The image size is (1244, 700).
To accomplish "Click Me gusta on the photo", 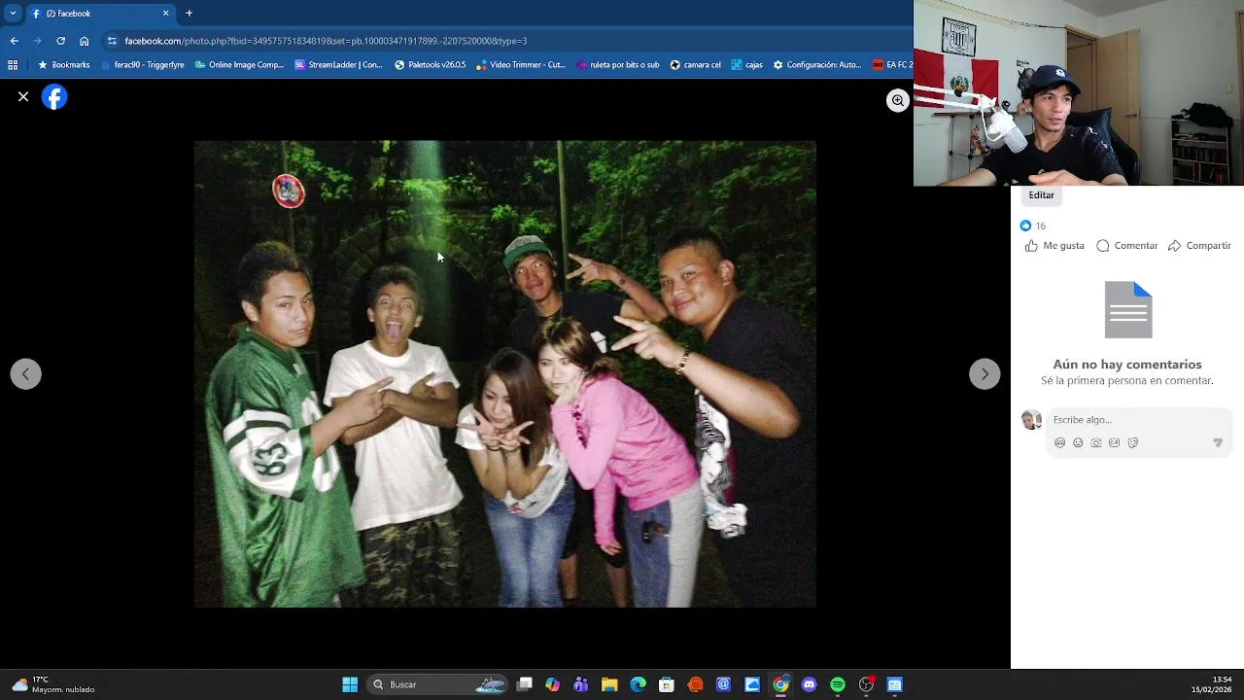I will click(x=1054, y=246).
